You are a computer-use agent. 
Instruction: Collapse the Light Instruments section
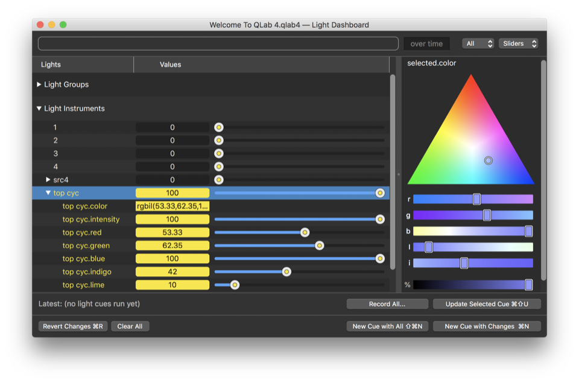coord(39,109)
